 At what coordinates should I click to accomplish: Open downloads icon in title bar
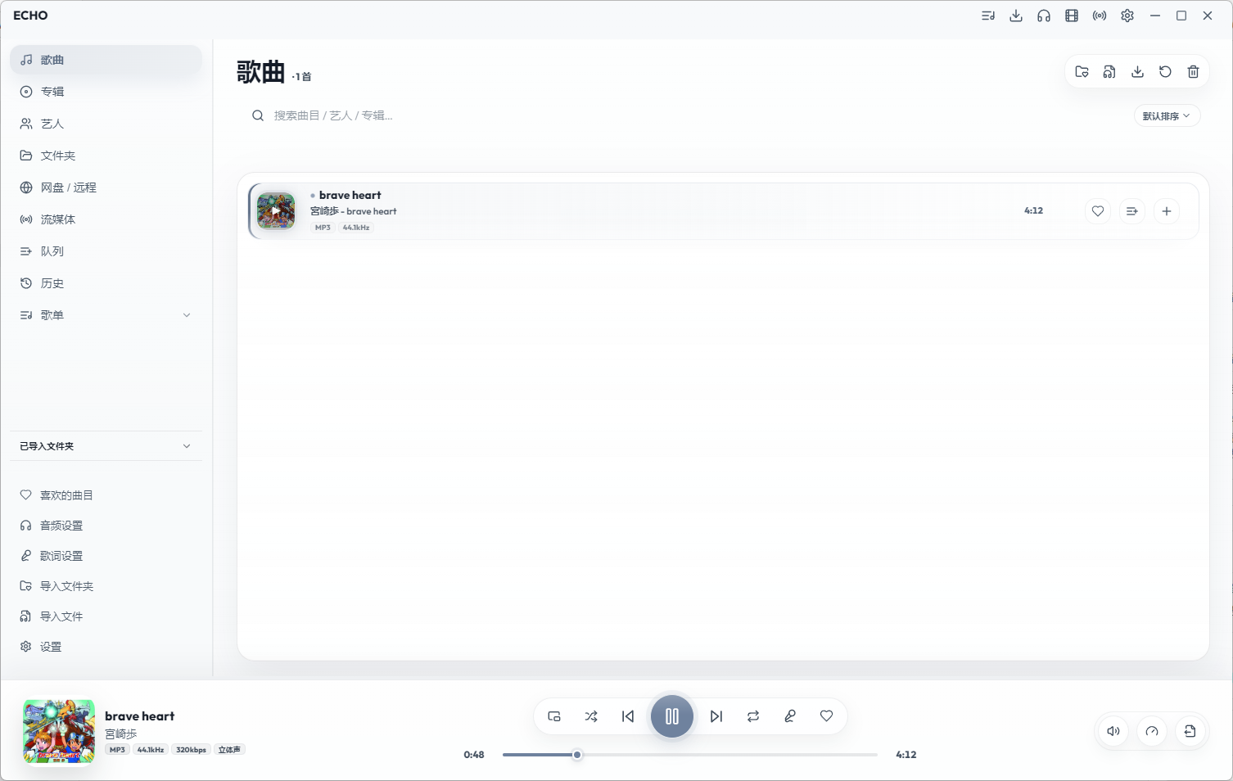[1016, 16]
